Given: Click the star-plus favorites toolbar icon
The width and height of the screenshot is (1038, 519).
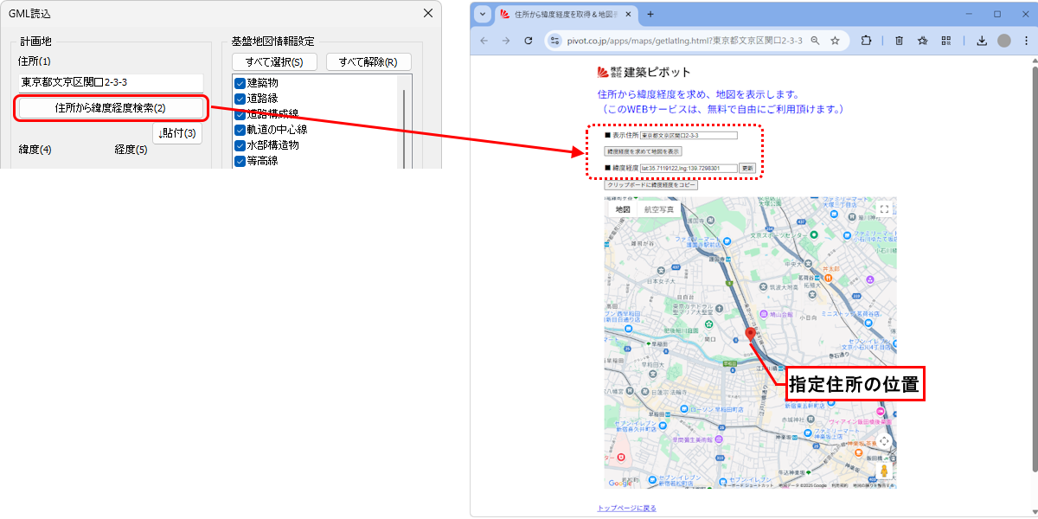Looking at the screenshot, I should pos(923,41).
